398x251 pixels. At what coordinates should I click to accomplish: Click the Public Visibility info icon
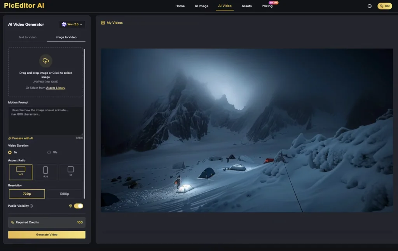pyautogui.click(x=31, y=206)
